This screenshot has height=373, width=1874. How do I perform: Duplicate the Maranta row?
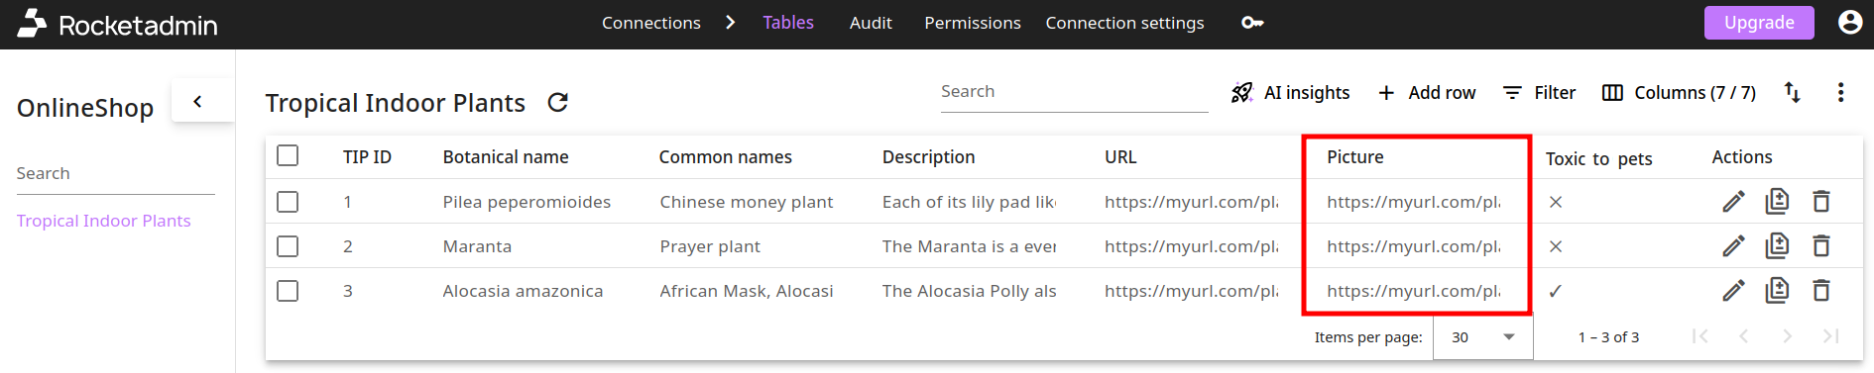click(x=1777, y=246)
